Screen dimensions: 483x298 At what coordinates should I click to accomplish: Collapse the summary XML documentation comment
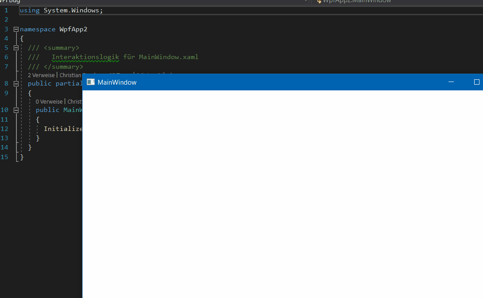click(15, 48)
